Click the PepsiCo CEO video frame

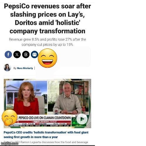(x=68, y=98)
